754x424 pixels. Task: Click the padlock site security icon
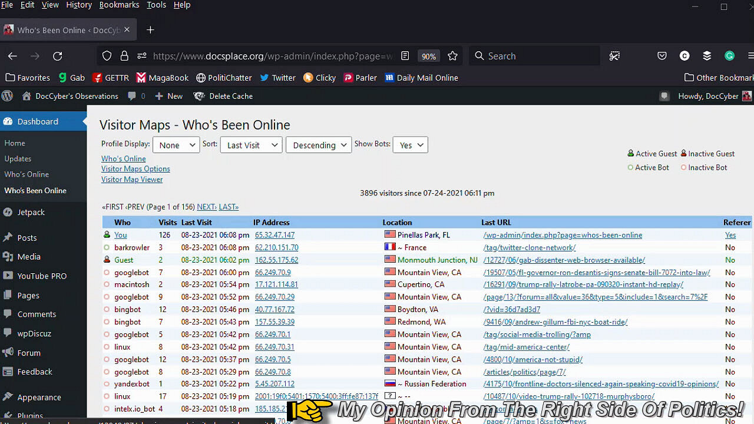pos(124,56)
